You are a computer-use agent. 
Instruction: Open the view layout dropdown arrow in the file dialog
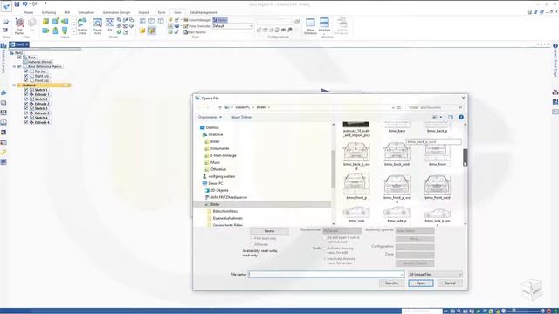coord(441,117)
